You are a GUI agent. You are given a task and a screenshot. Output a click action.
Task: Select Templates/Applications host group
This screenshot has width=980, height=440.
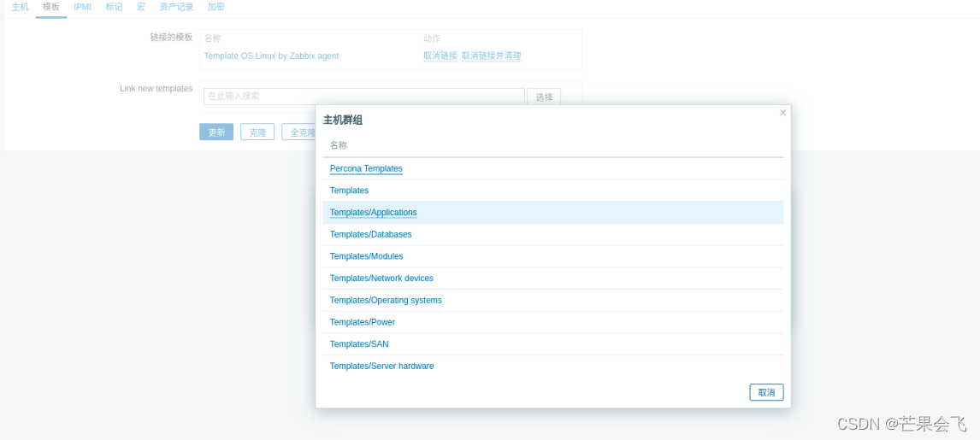pos(373,212)
